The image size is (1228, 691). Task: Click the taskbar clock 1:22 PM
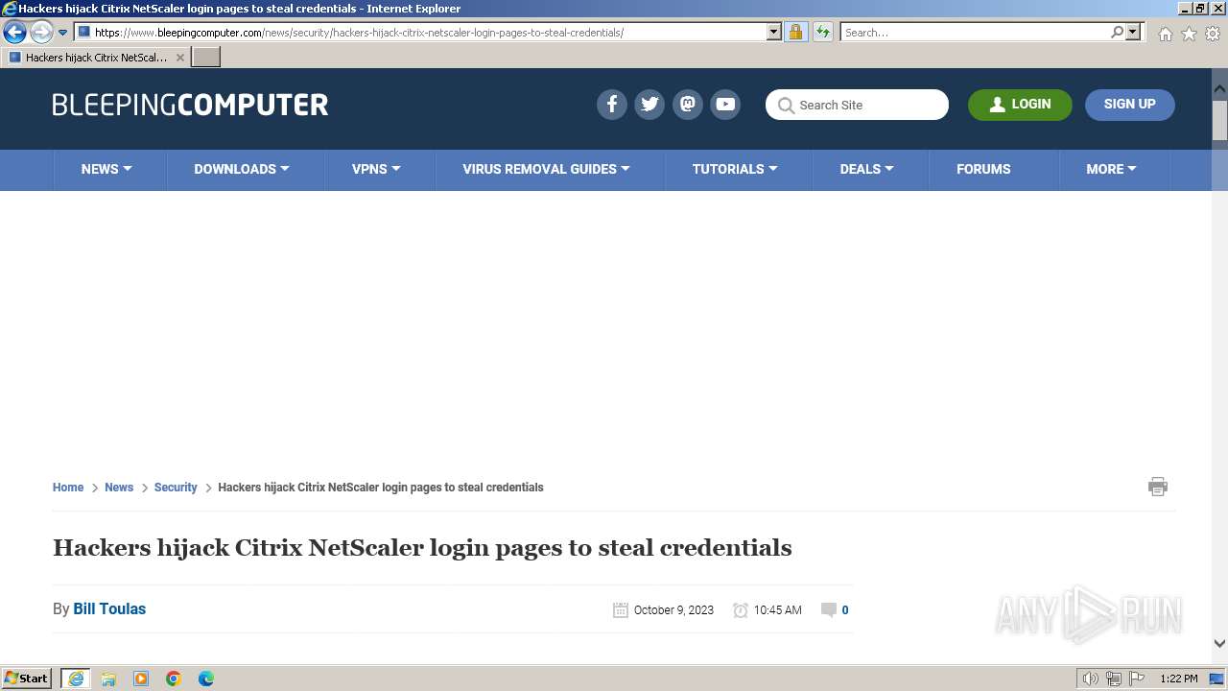click(x=1178, y=679)
